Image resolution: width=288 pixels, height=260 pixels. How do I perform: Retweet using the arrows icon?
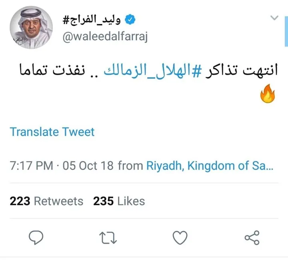pos(108,238)
